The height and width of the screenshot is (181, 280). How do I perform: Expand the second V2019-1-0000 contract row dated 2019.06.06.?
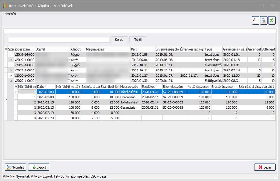[x=11, y=60]
